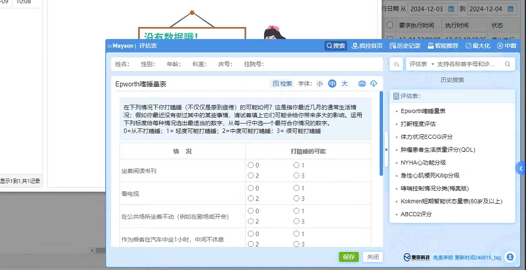Select 1 for 在公共场所坐着不动
The width and height of the screenshot is (526, 270).
click(296, 211)
